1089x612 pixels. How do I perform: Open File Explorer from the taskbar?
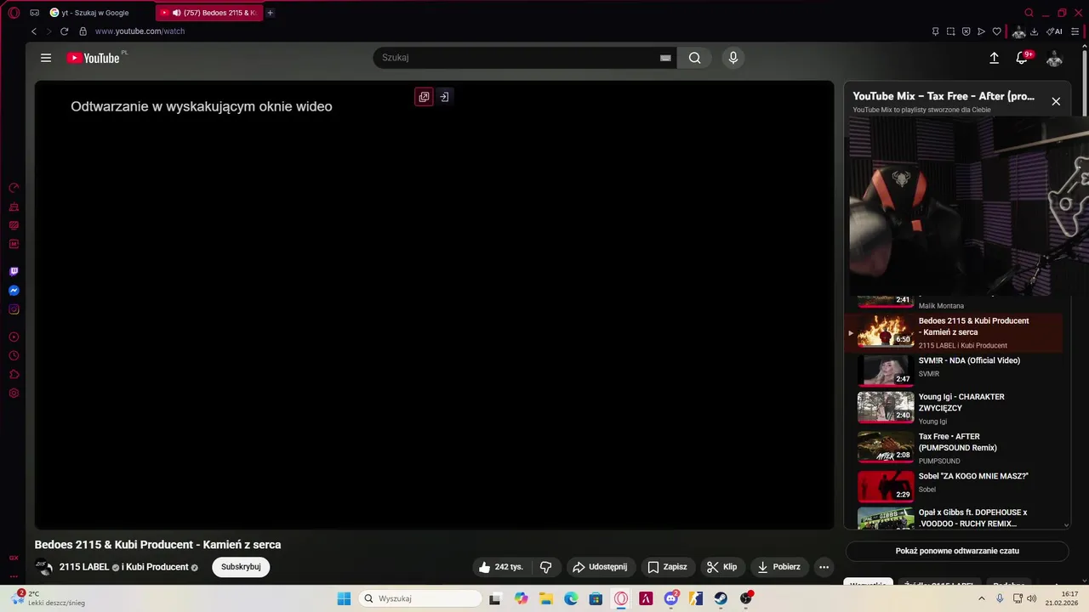click(x=545, y=598)
